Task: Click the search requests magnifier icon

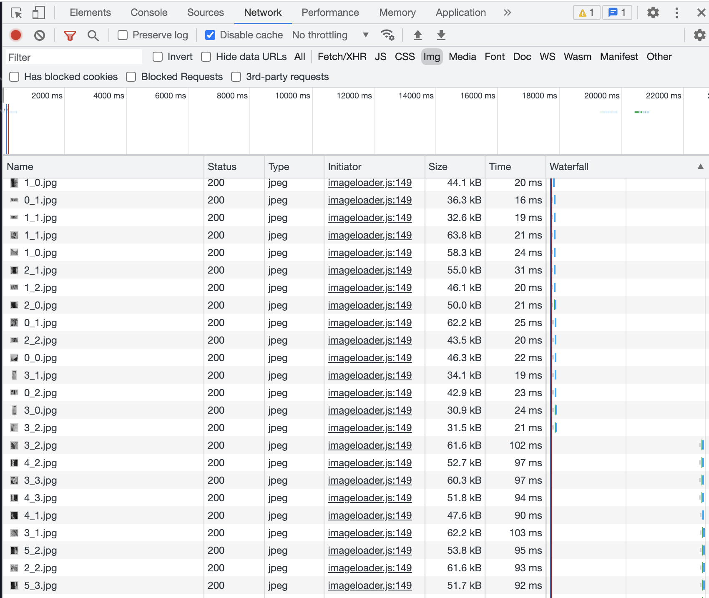Action: click(93, 35)
